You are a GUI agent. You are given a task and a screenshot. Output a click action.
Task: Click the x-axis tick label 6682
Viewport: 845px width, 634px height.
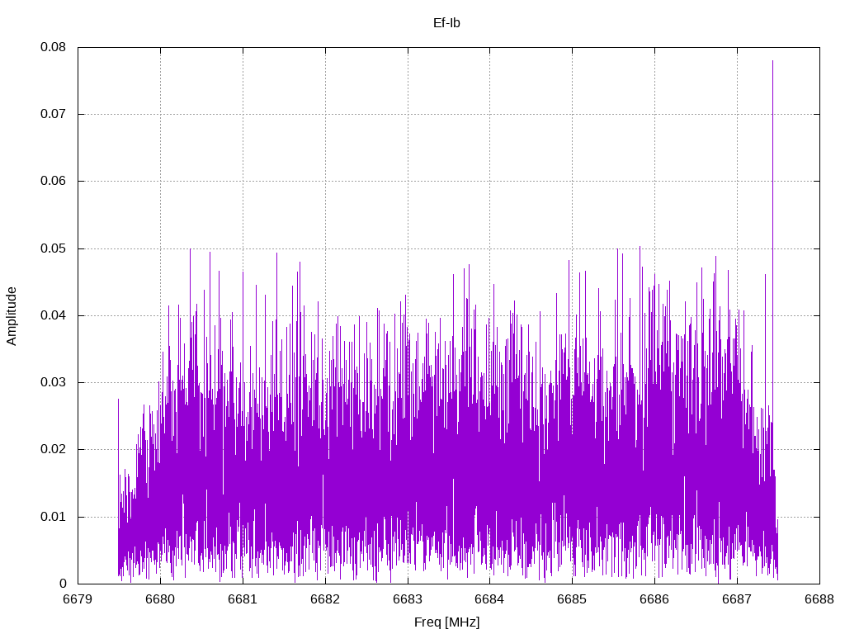(325, 599)
